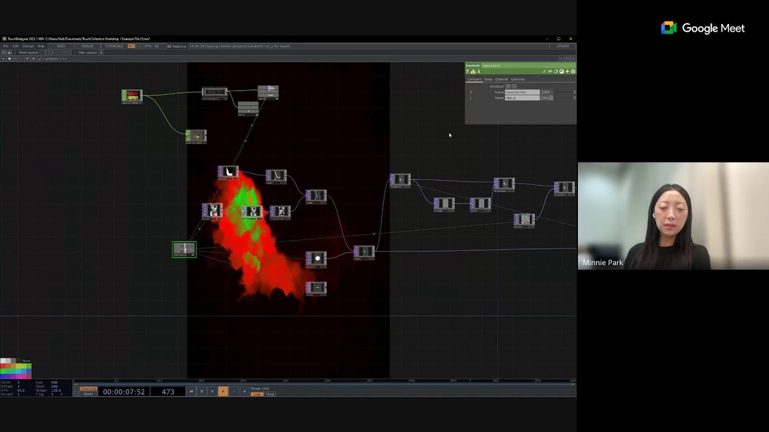Viewport: 769px width, 432px height.
Task: Open pane type dropdown arrow in pane bar
Action: click(3, 59)
